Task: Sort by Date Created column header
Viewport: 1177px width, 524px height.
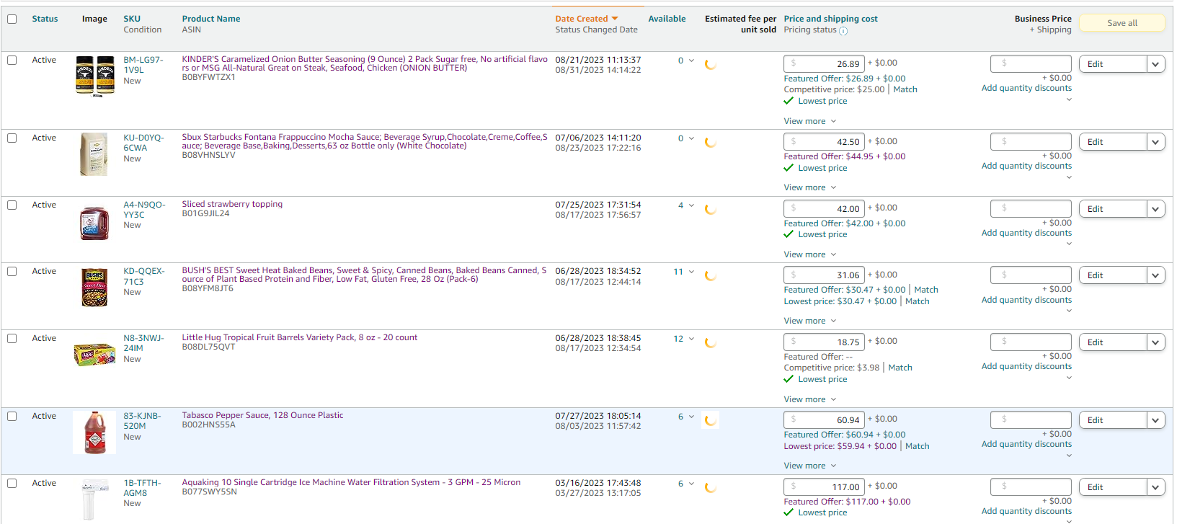Action: (x=582, y=19)
